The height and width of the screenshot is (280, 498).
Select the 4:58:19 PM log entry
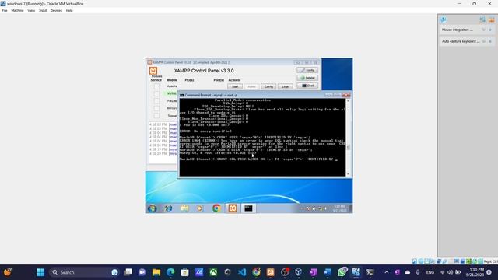coord(163,149)
